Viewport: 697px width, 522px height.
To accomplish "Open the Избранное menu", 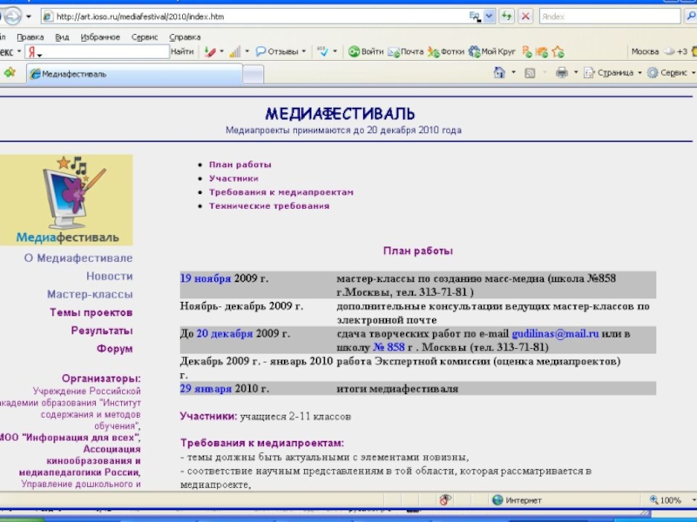I will [x=99, y=37].
